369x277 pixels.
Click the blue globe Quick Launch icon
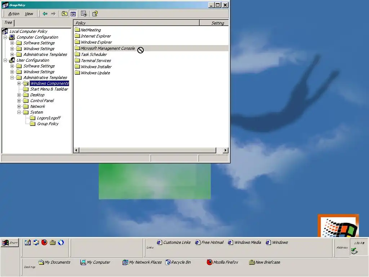pos(61,242)
